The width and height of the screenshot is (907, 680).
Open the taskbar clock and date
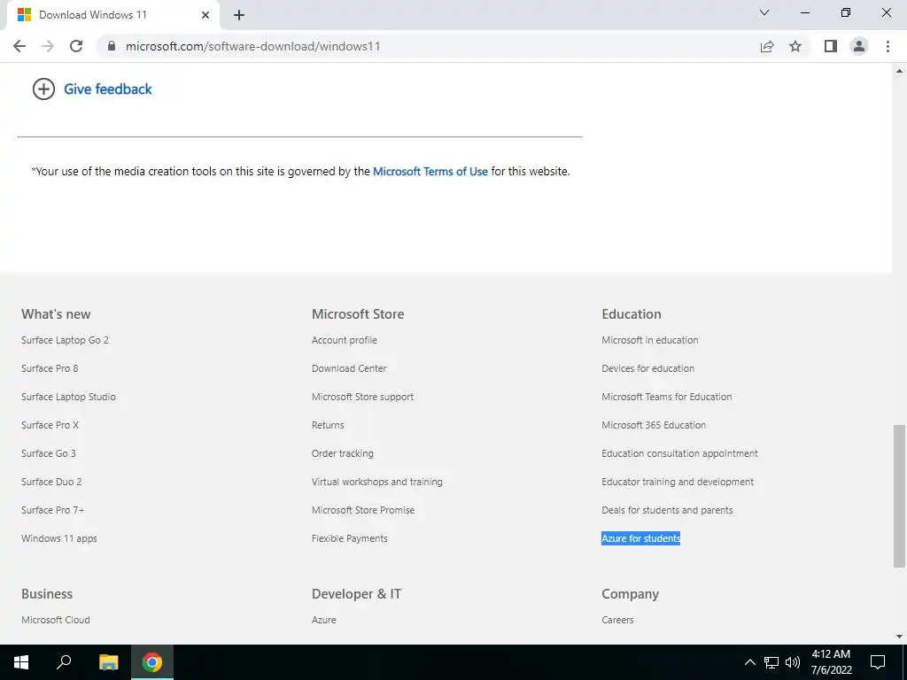(831, 662)
